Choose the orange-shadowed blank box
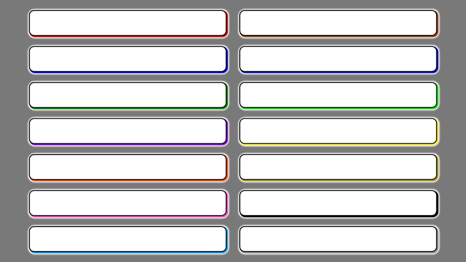Image resolution: width=466 pixels, height=262 pixels. coord(128,167)
